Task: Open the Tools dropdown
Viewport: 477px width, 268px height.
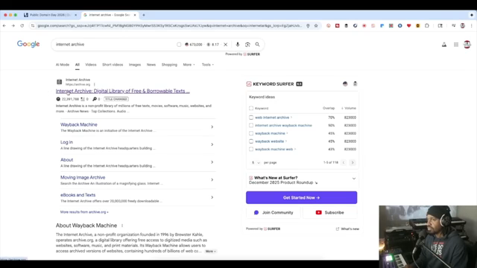Action: point(208,65)
